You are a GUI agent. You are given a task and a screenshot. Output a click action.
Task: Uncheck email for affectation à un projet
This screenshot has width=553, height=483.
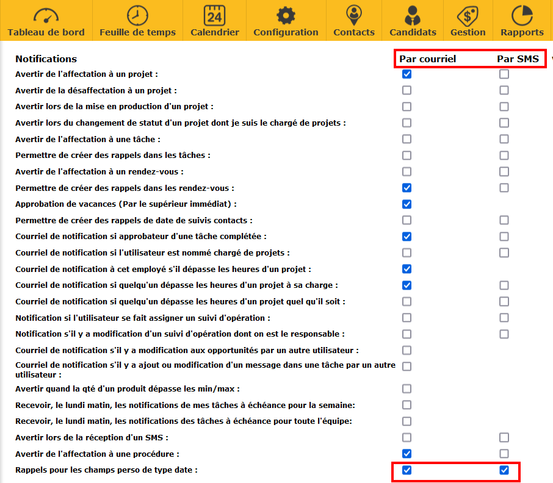(x=407, y=74)
